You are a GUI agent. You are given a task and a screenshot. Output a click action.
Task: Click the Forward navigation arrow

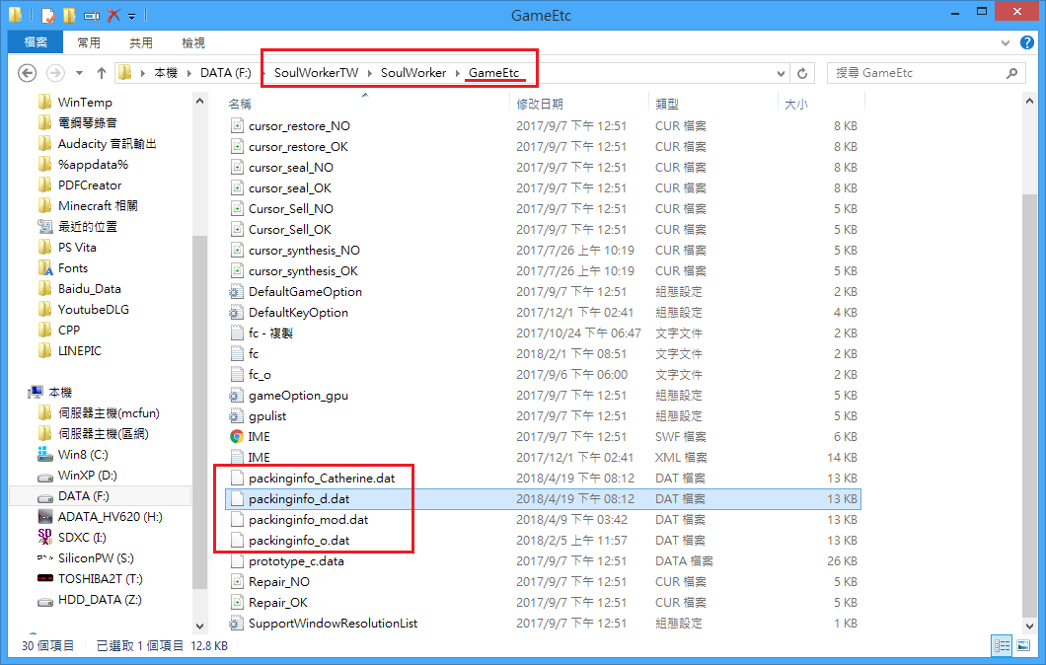55,73
